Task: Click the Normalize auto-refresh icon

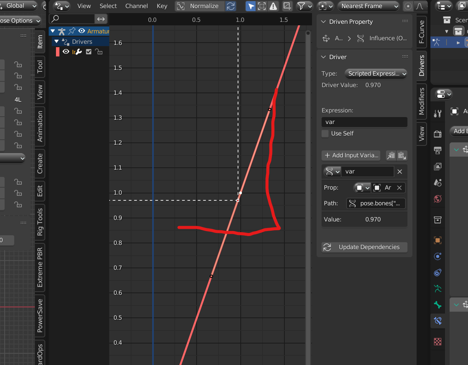Action: [x=230, y=6]
